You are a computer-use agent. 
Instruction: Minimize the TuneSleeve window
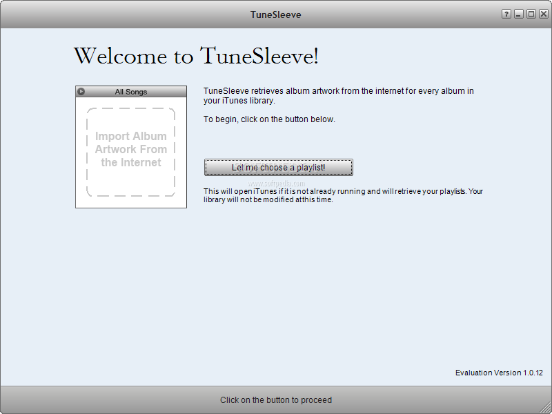pos(519,14)
